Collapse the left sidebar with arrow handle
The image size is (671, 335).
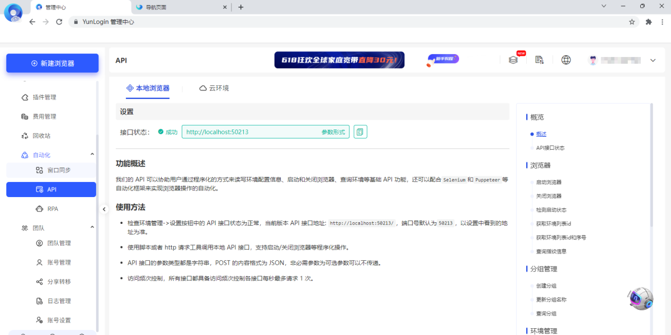[x=104, y=209]
